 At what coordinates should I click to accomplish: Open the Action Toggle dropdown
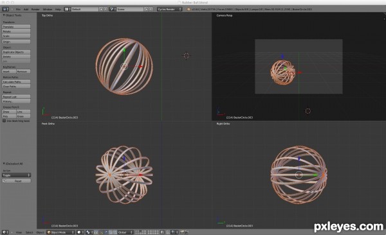16,175
